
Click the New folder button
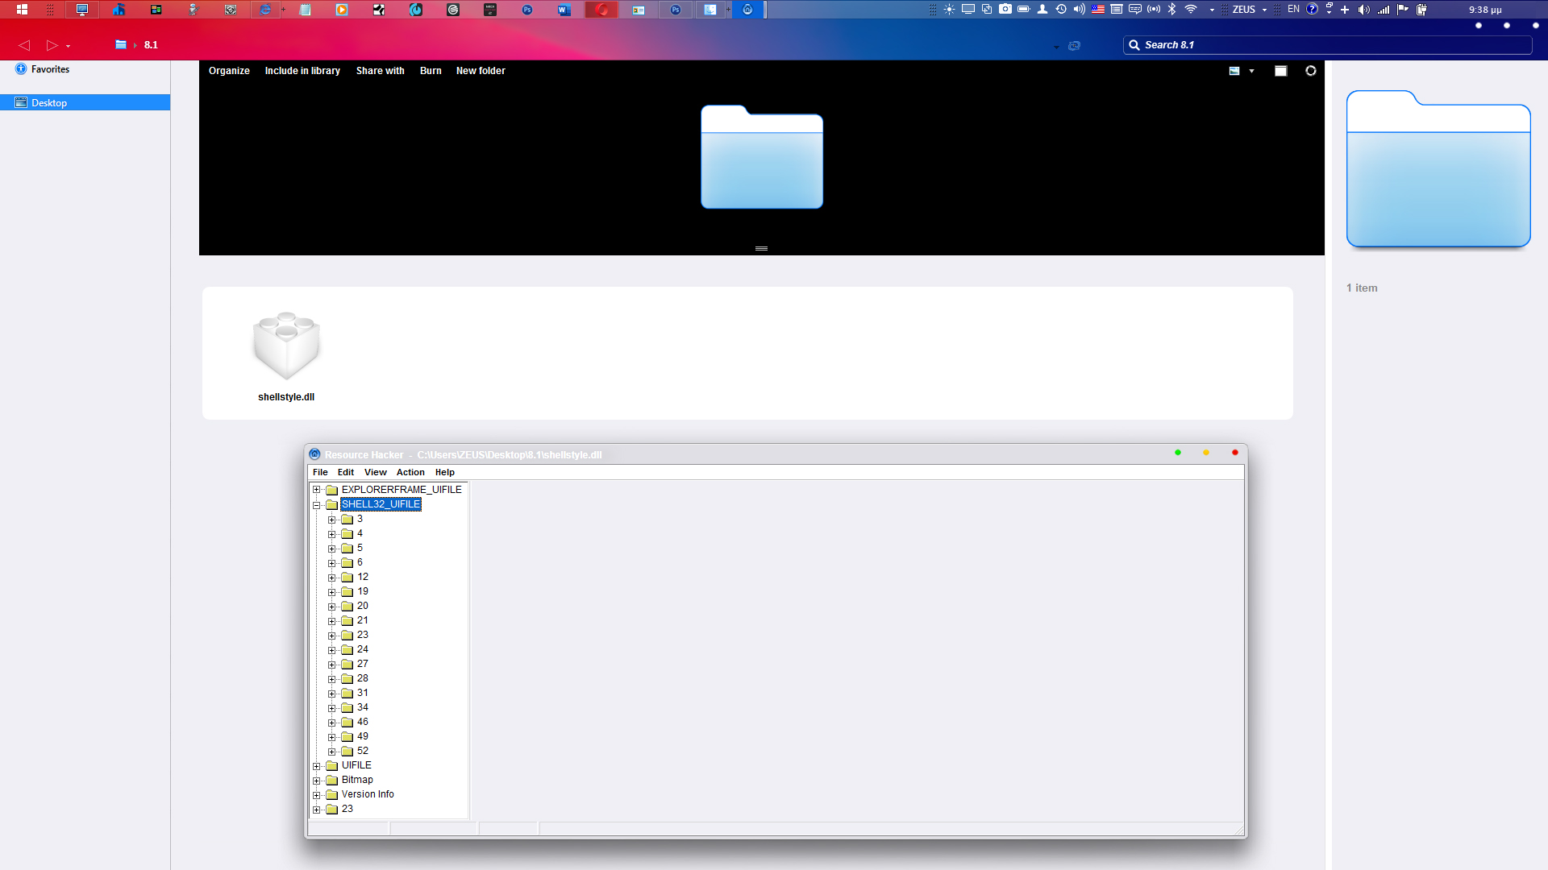(x=481, y=71)
